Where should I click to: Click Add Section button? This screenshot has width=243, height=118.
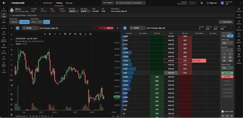tap(226, 22)
